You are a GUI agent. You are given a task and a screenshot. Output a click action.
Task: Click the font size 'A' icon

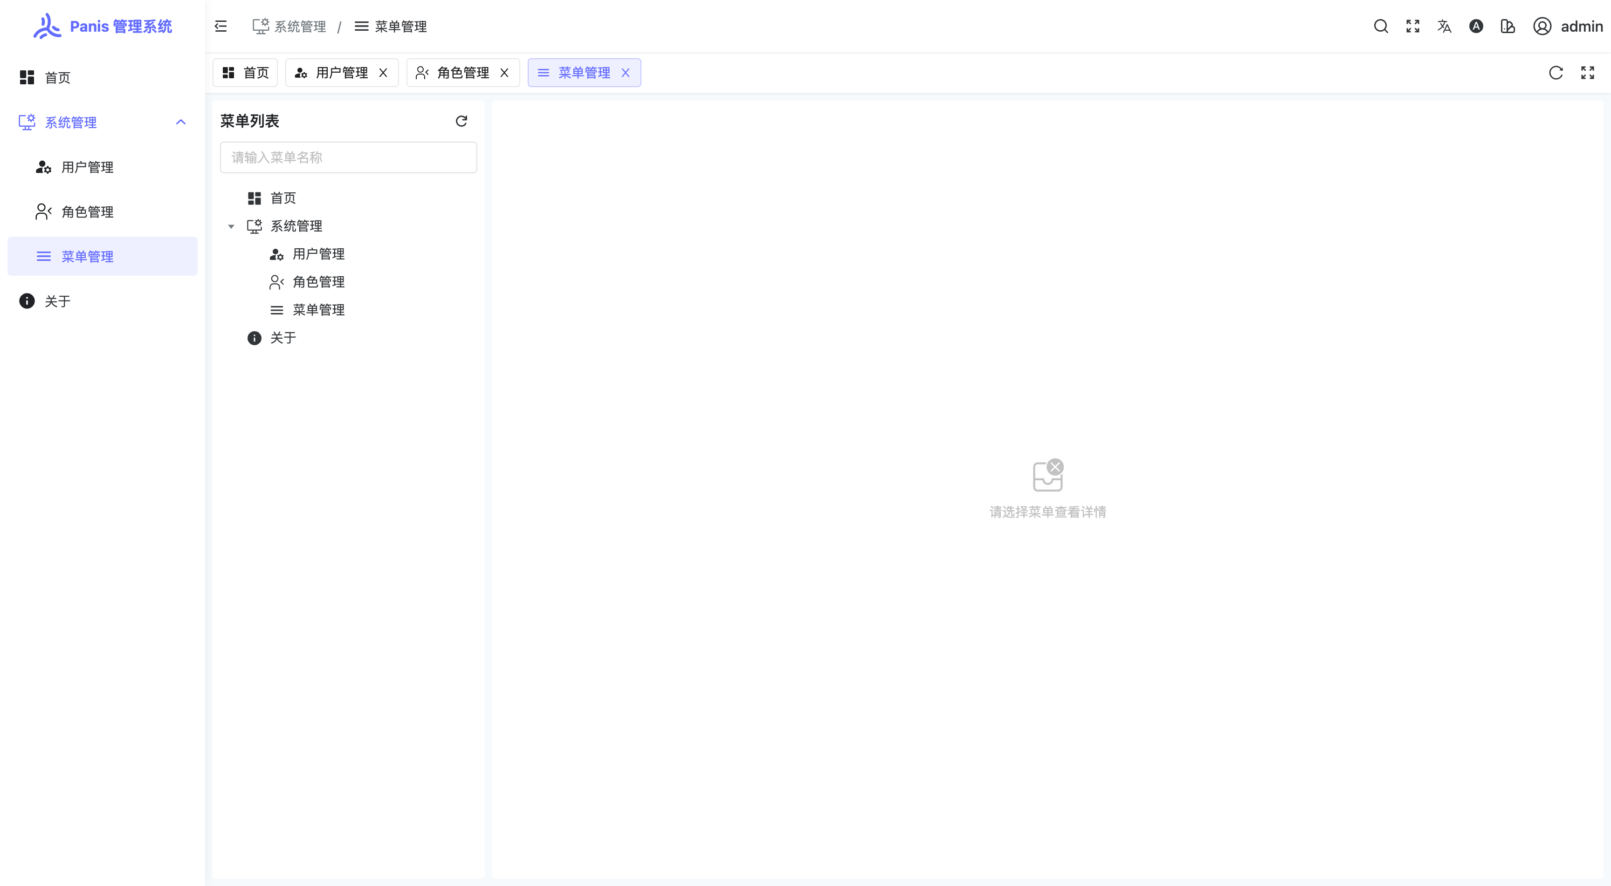point(1476,26)
